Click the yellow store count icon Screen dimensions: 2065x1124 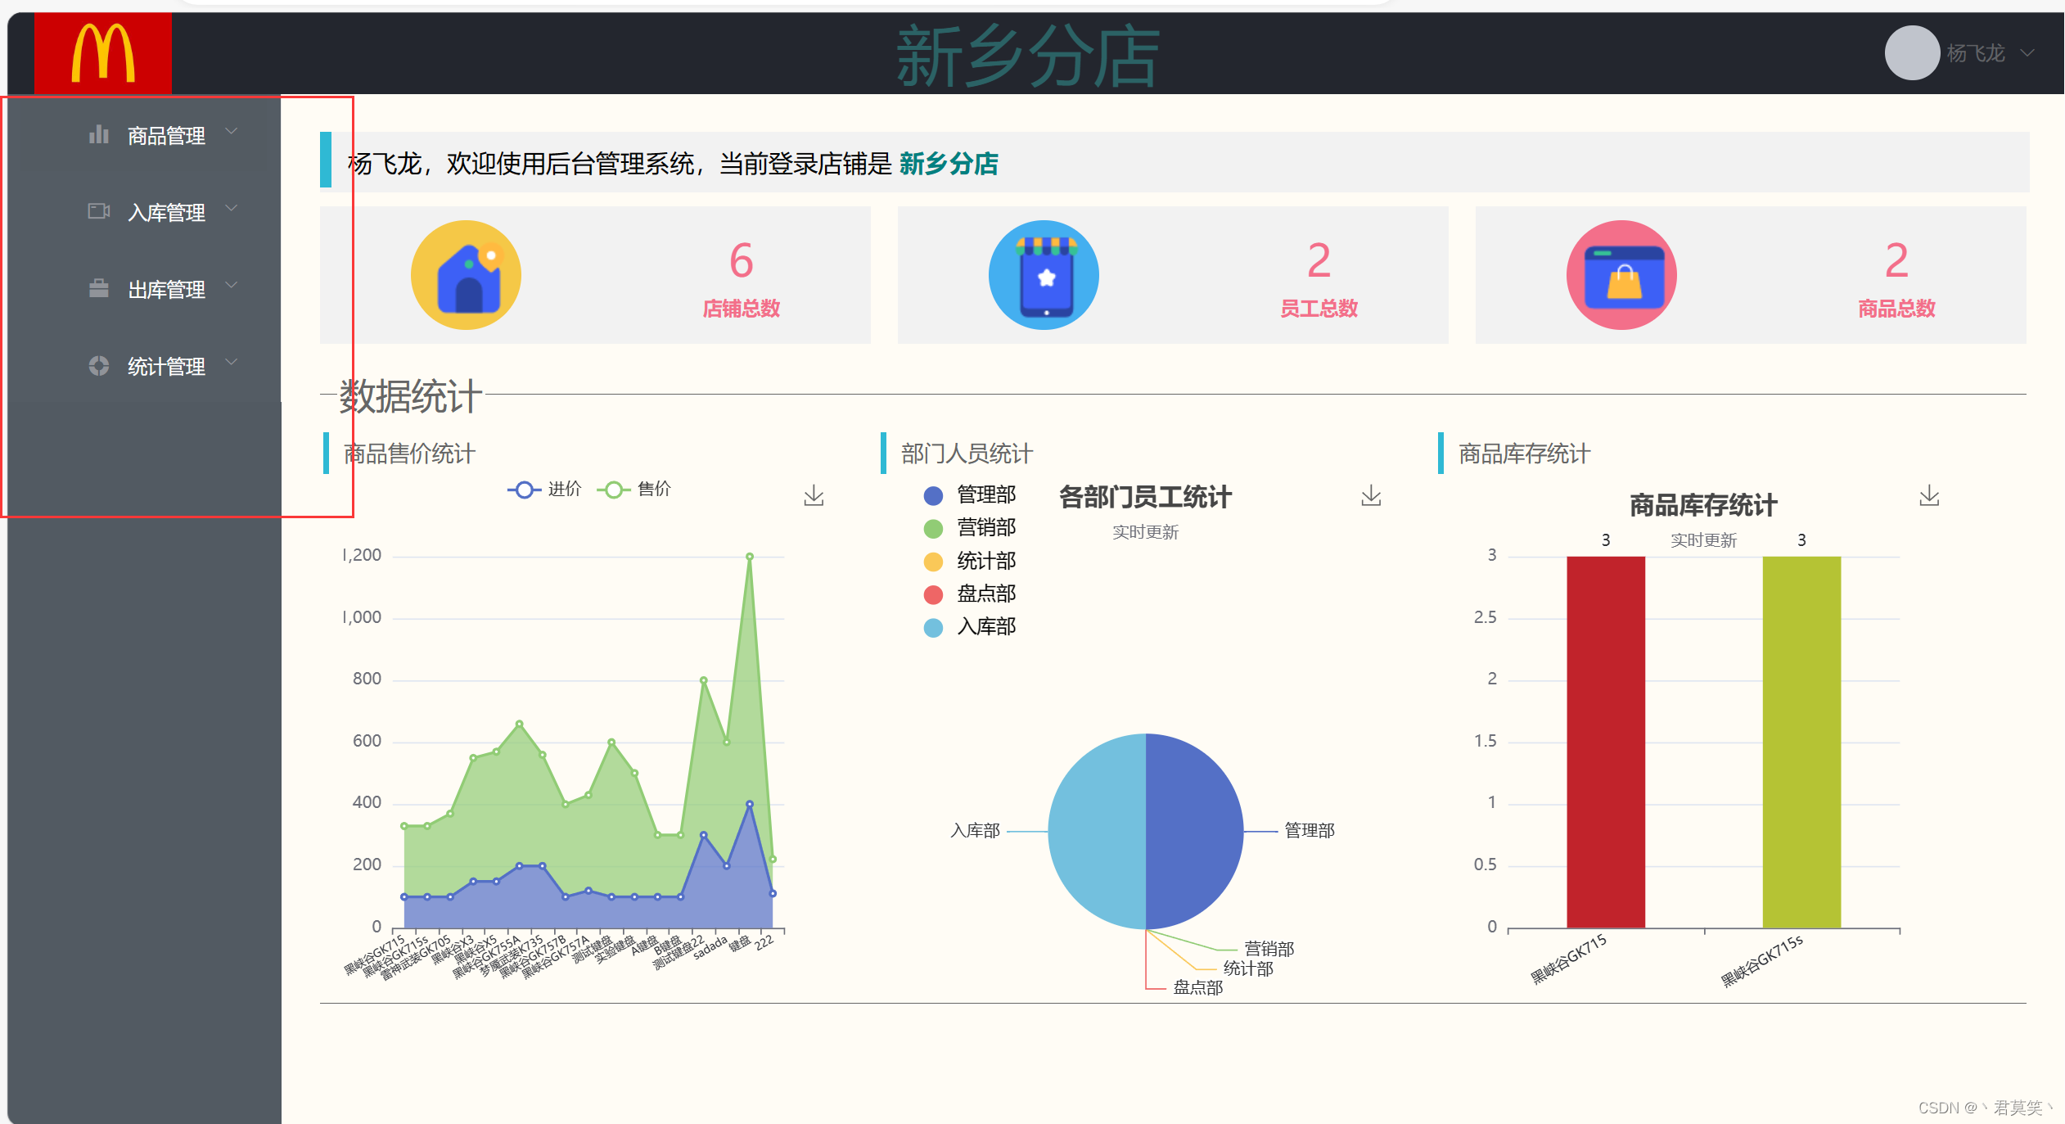(466, 275)
